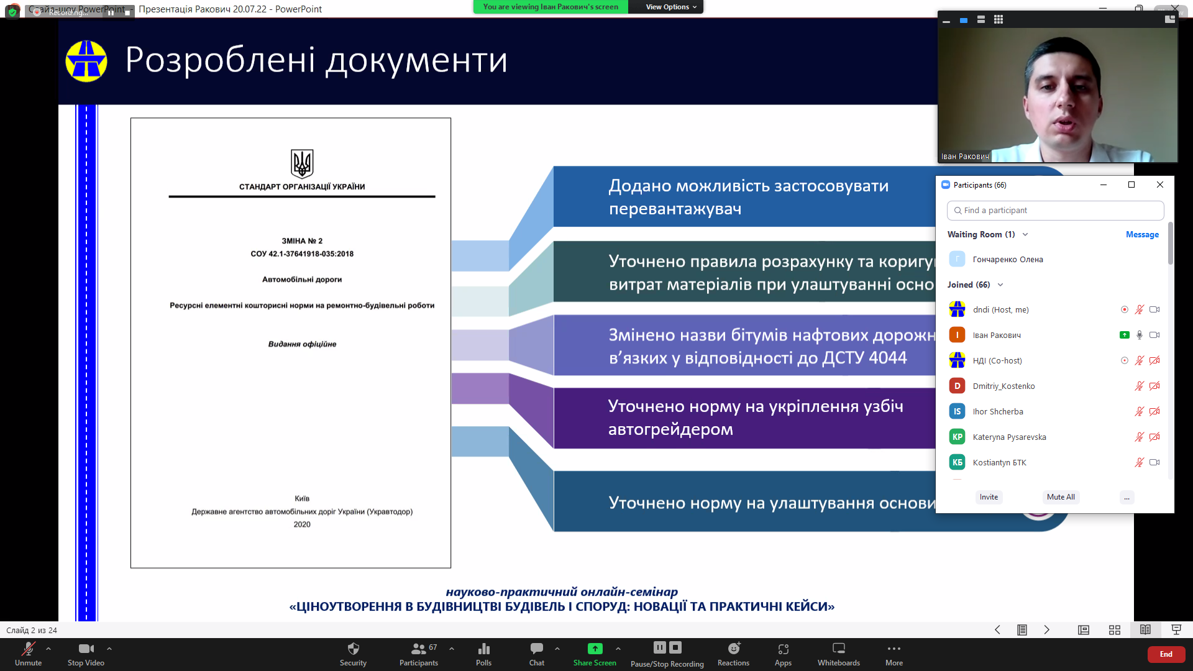This screenshot has height=671, width=1193.
Task: Click the Mute All button
Action: [1060, 497]
